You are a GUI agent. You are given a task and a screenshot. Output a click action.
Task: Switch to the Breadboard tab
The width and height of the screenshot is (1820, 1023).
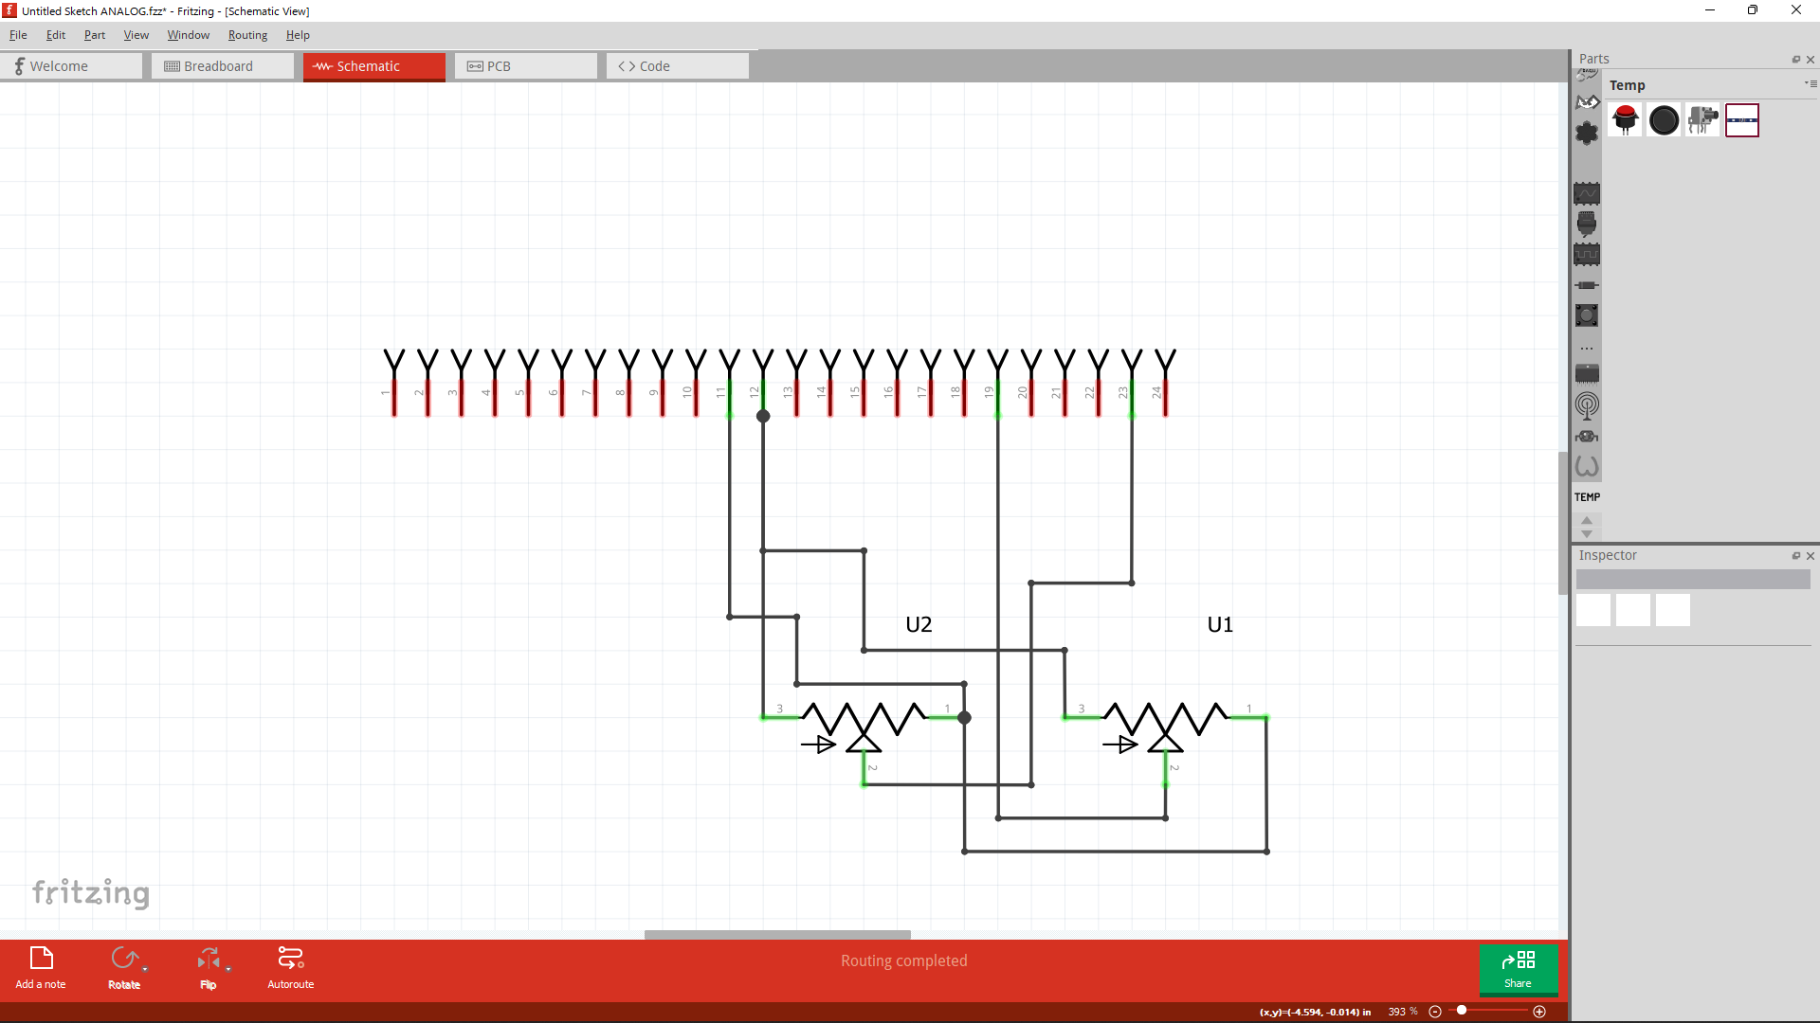pos(222,66)
